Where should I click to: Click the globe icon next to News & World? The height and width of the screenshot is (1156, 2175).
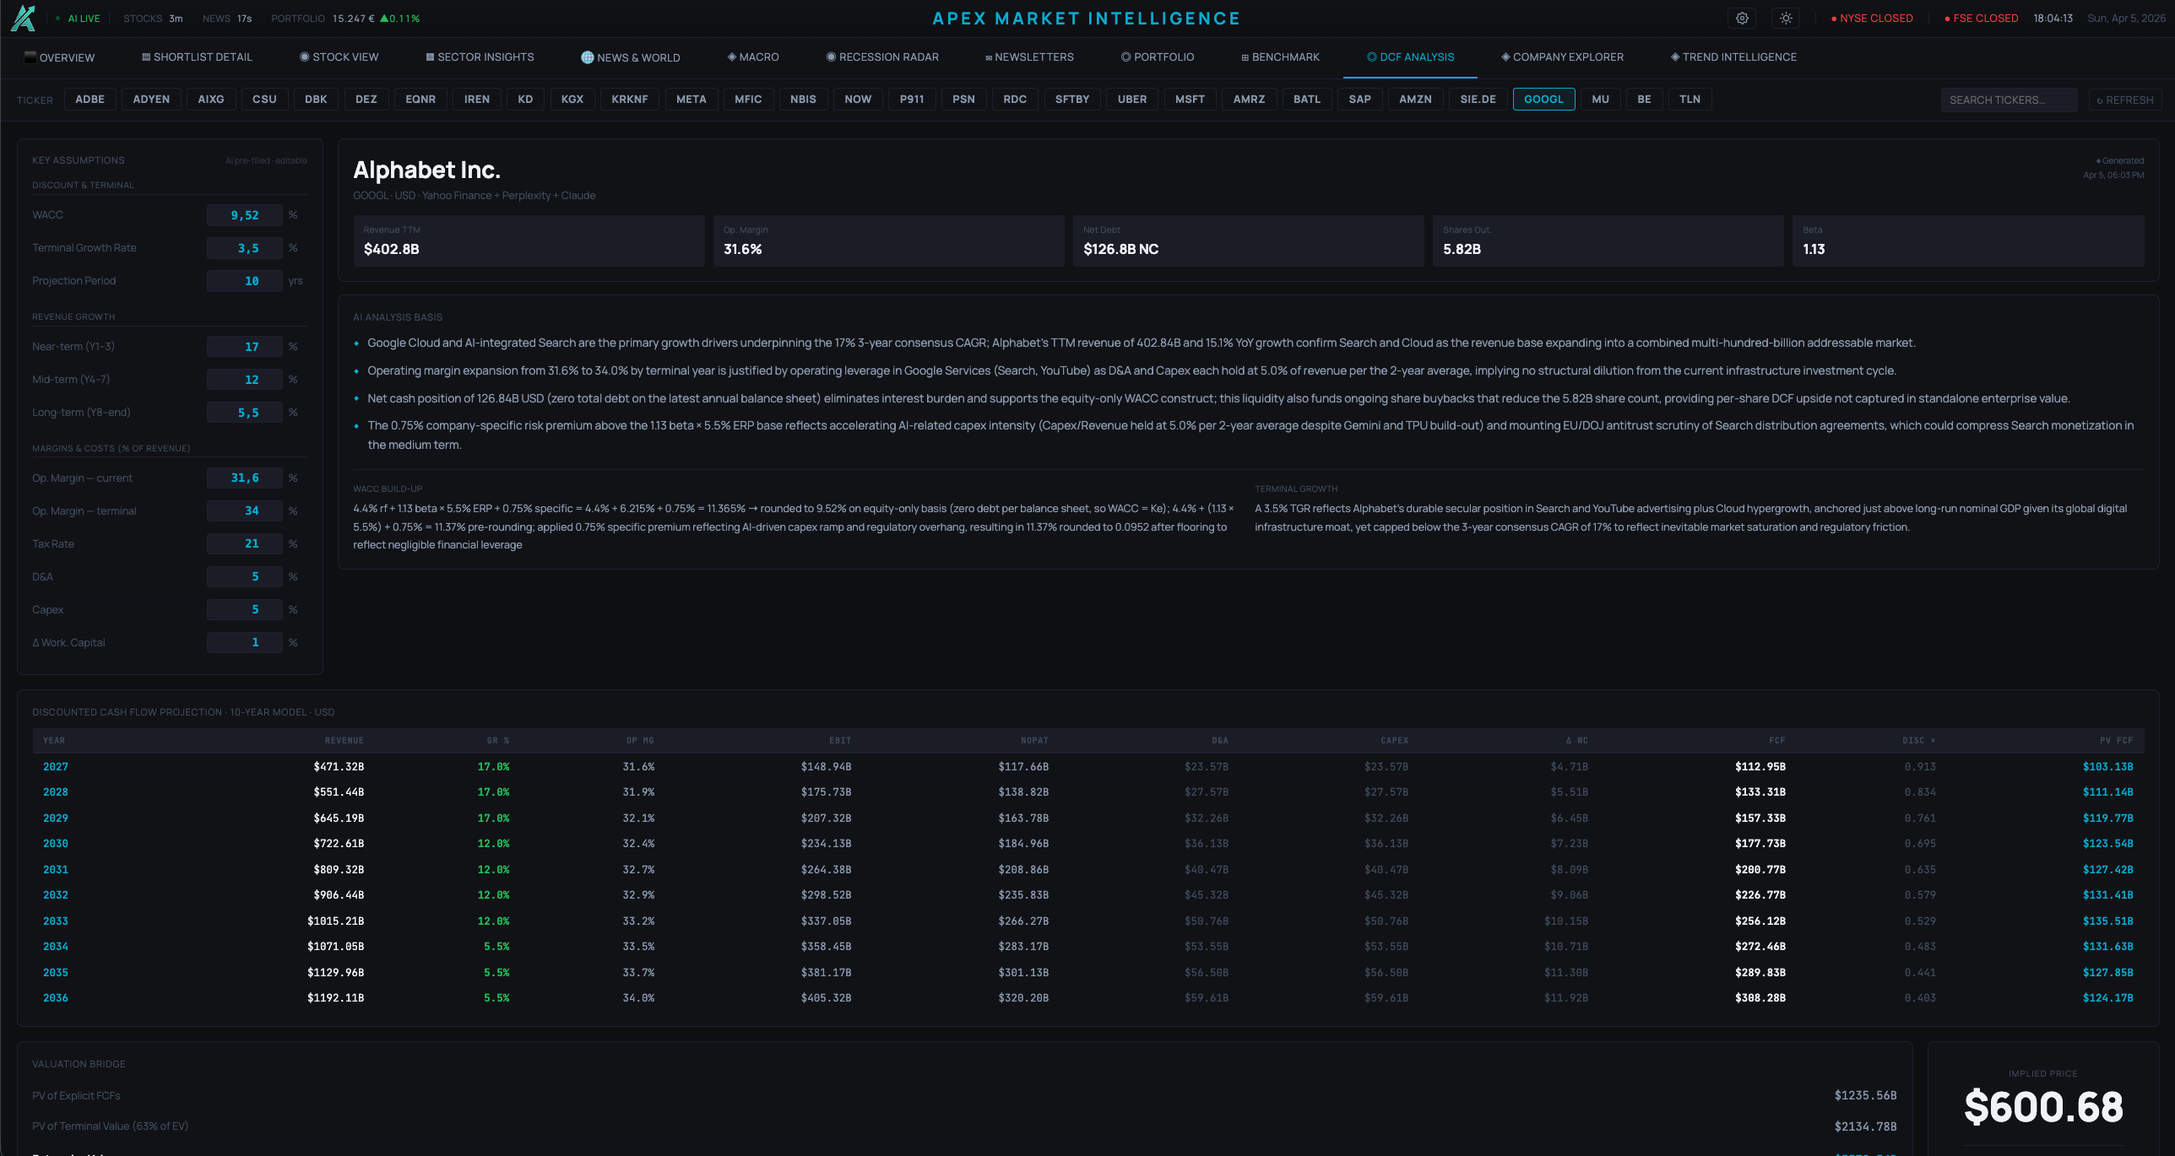pyautogui.click(x=586, y=57)
